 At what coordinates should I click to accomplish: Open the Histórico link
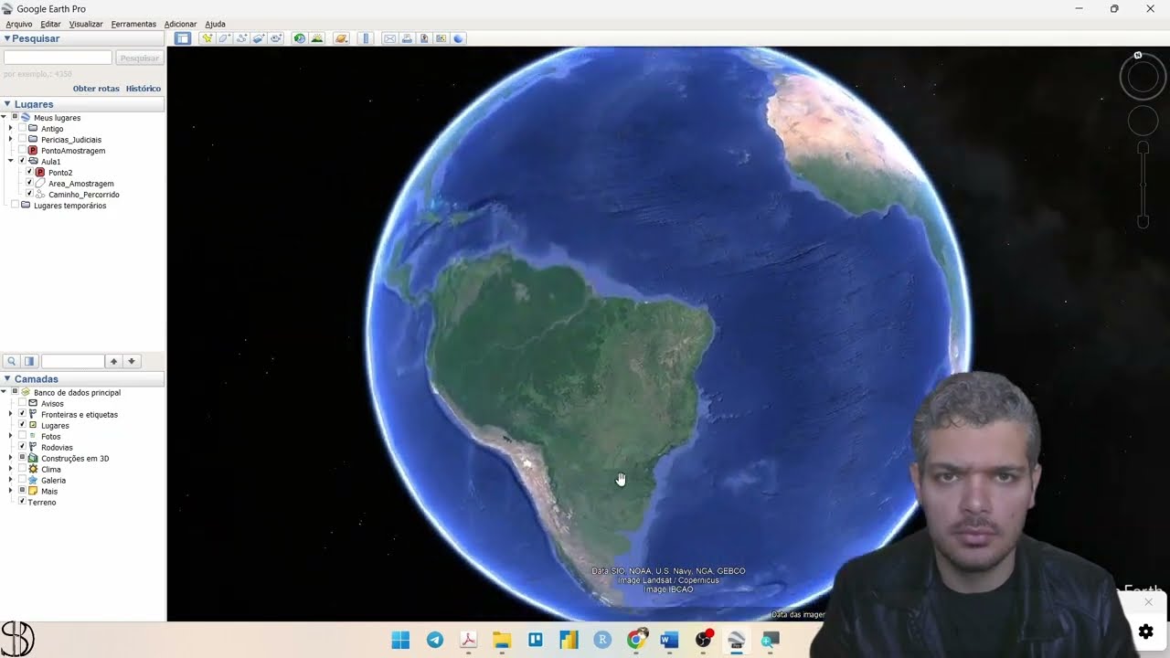pos(144,89)
